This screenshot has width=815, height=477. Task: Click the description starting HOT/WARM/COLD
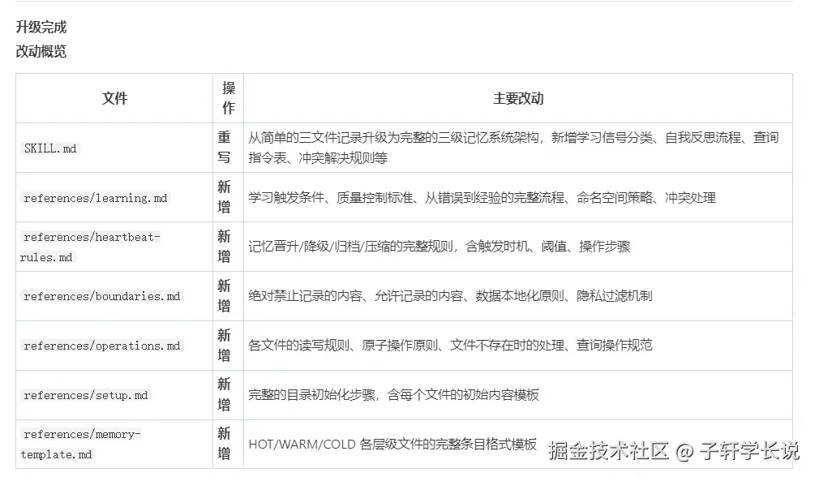pos(392,445)
